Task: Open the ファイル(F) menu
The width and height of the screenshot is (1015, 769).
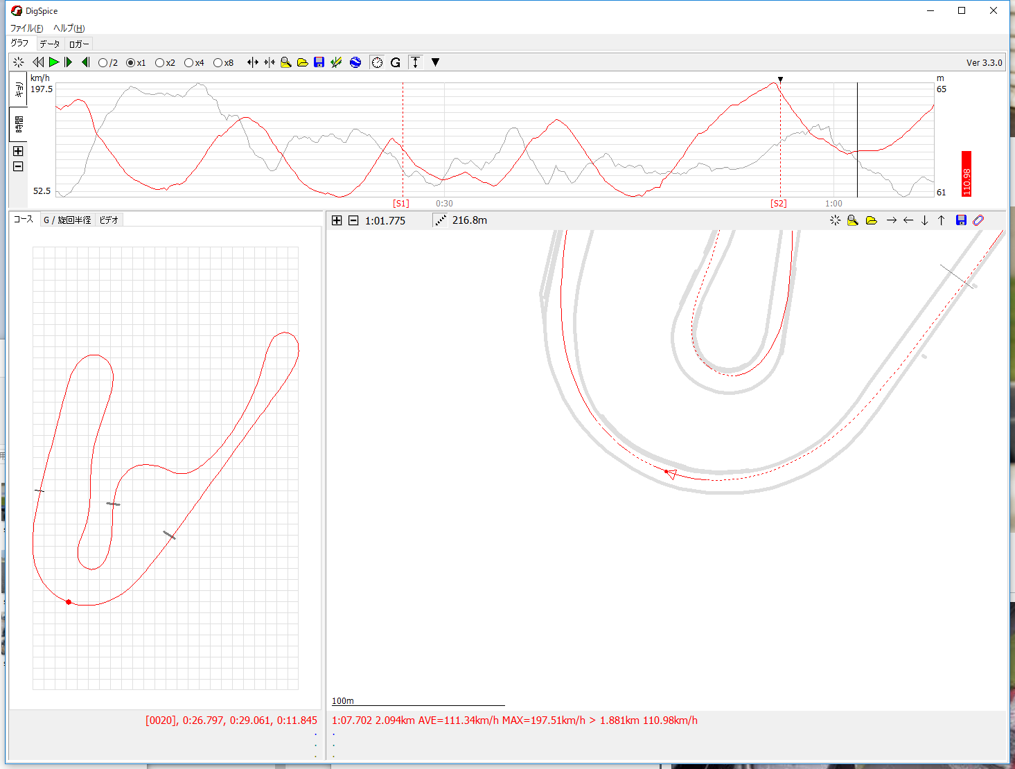Action: click(x=26, y=28)
